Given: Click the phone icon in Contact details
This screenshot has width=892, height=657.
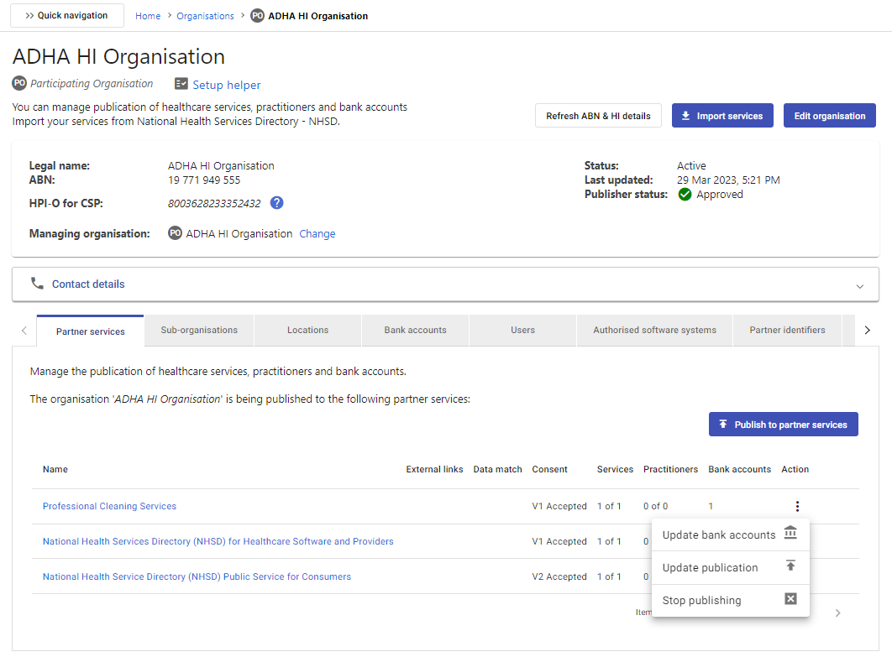Looking at the screenshot, I should point(37,283).
